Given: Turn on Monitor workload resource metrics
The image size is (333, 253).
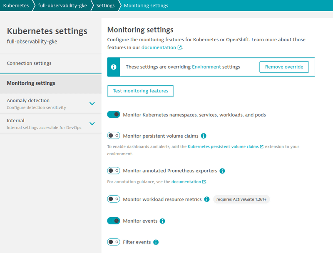Looking at the screenshot, I should (114, 199).
